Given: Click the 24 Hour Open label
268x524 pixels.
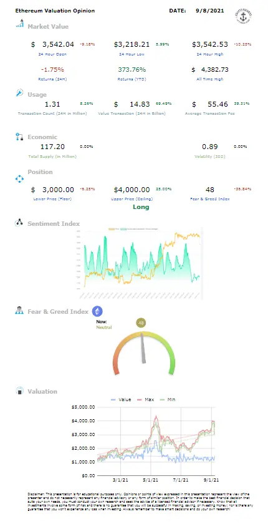Looking at the screenshot, I should click(52, 54).
